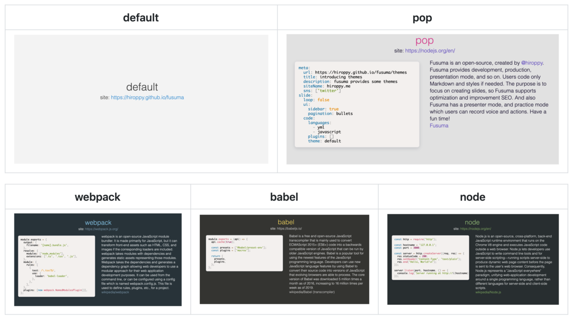
Task: Click the yellow 'babel' slide title
Action: coord(286,222)
